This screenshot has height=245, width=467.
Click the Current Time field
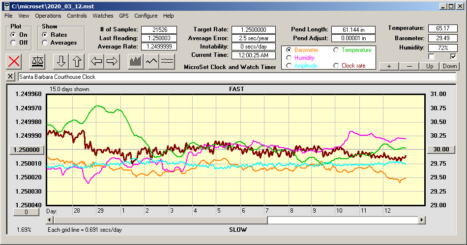(254, 55)
